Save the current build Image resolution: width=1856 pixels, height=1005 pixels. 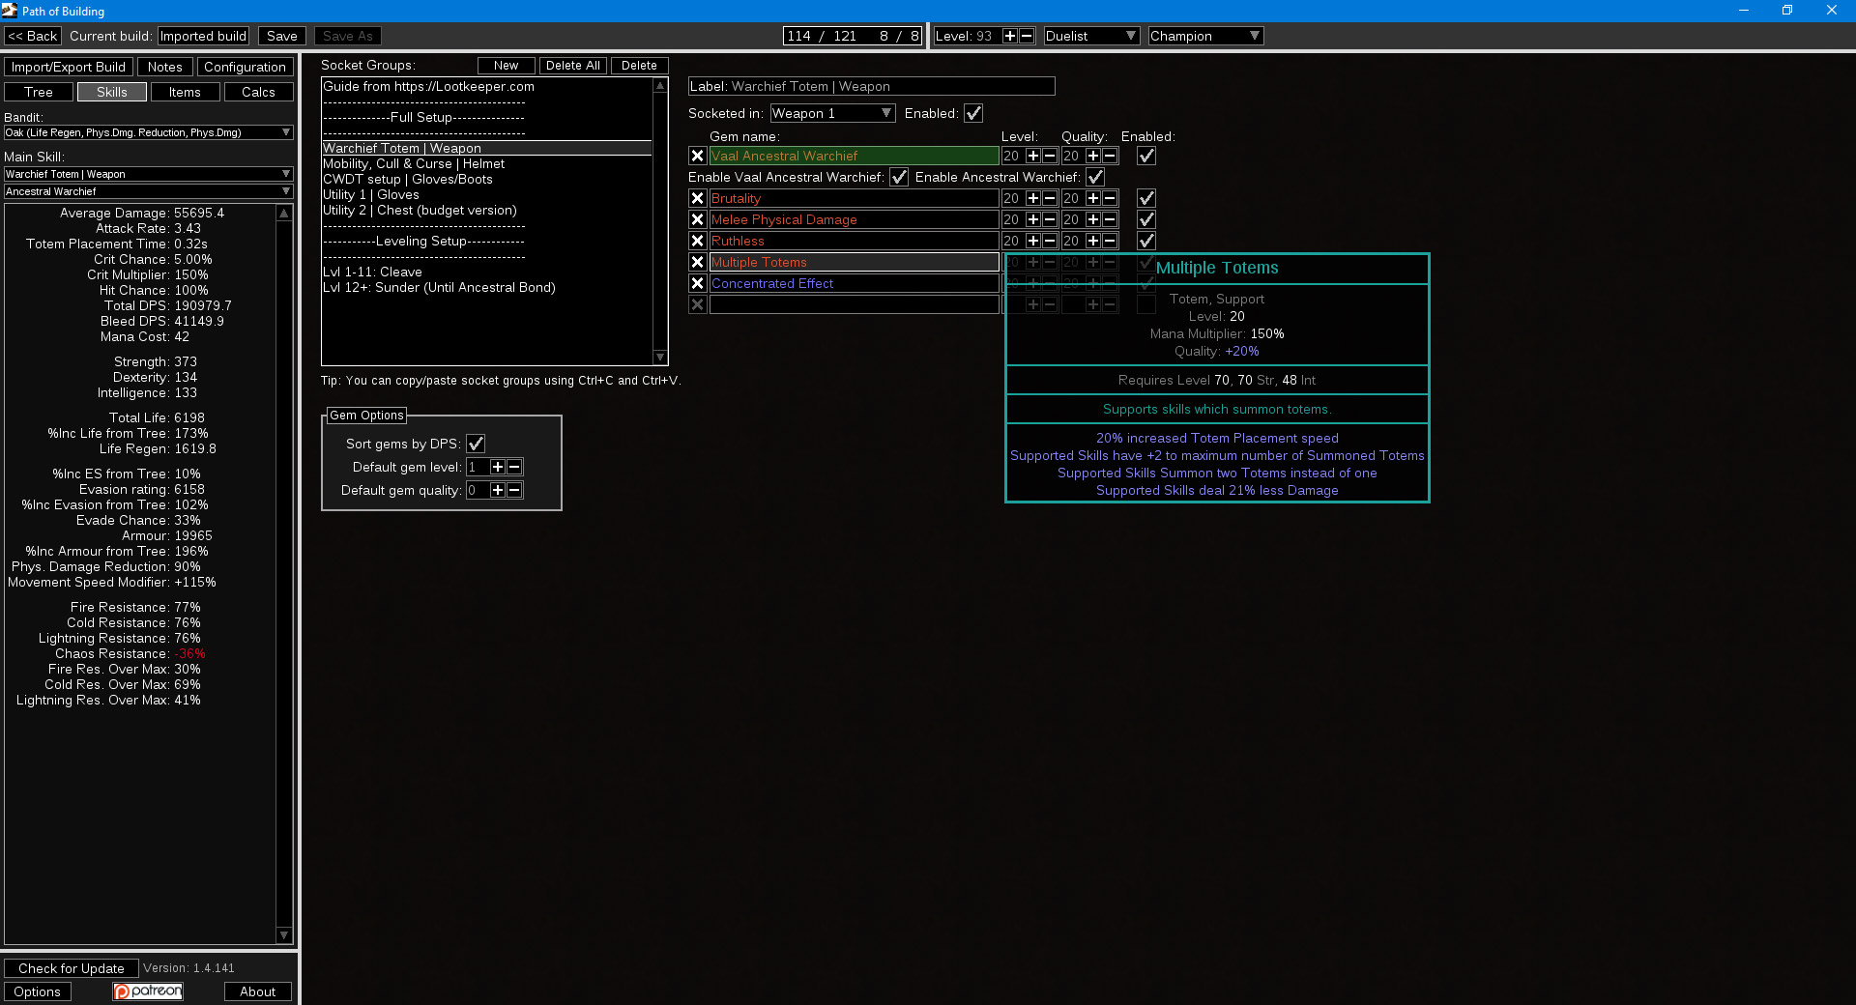click(x=282, y=36)
